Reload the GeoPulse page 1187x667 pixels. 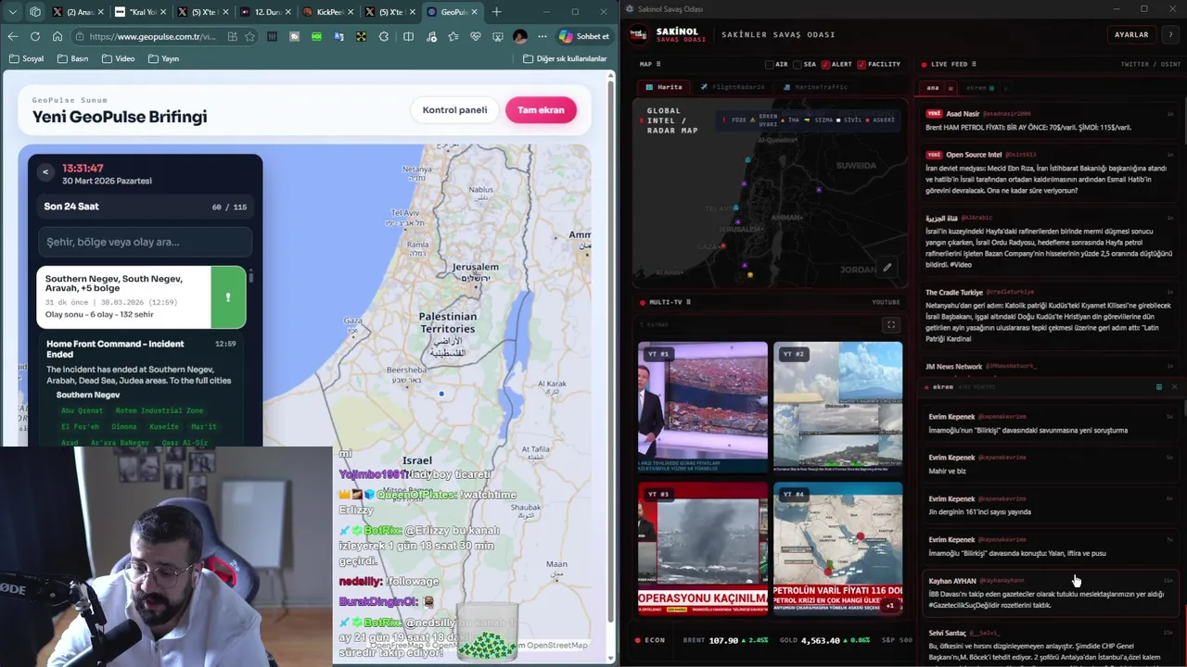(x=35, y=36)
